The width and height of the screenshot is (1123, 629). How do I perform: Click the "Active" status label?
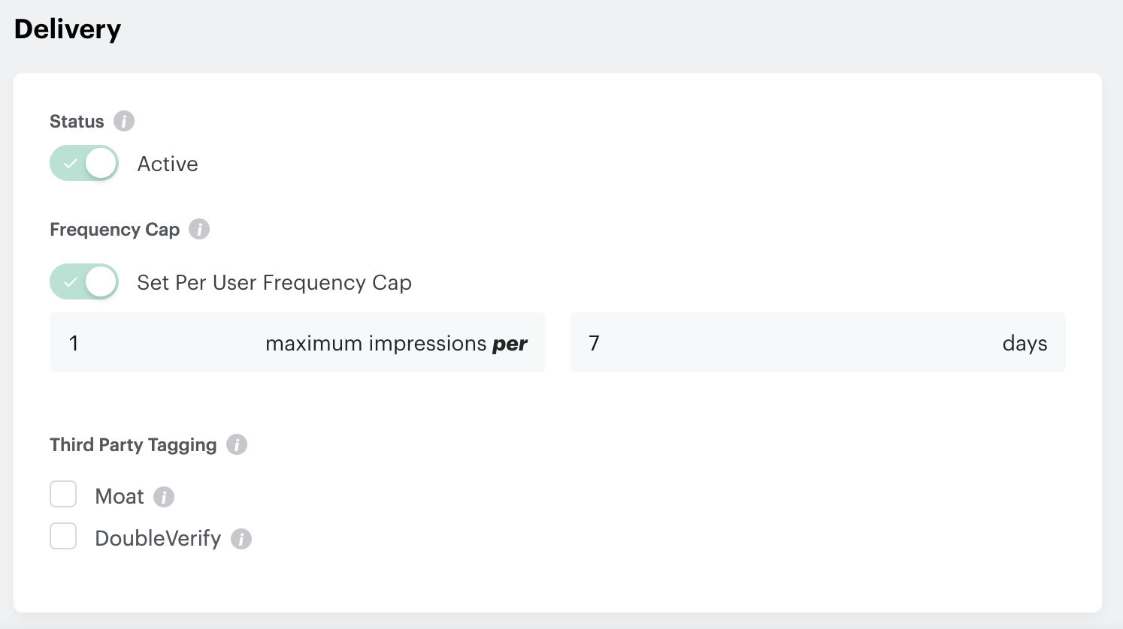pyautogui.click(x=168, y=164)
